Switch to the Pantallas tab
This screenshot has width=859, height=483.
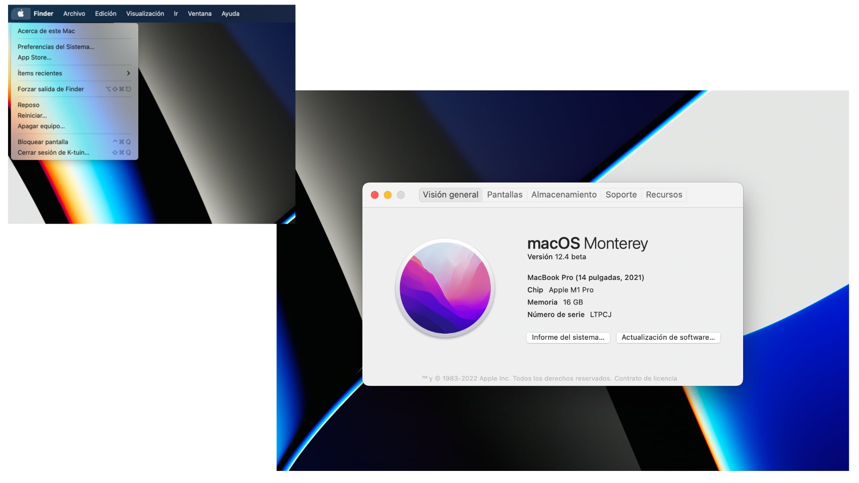(504, 195)
